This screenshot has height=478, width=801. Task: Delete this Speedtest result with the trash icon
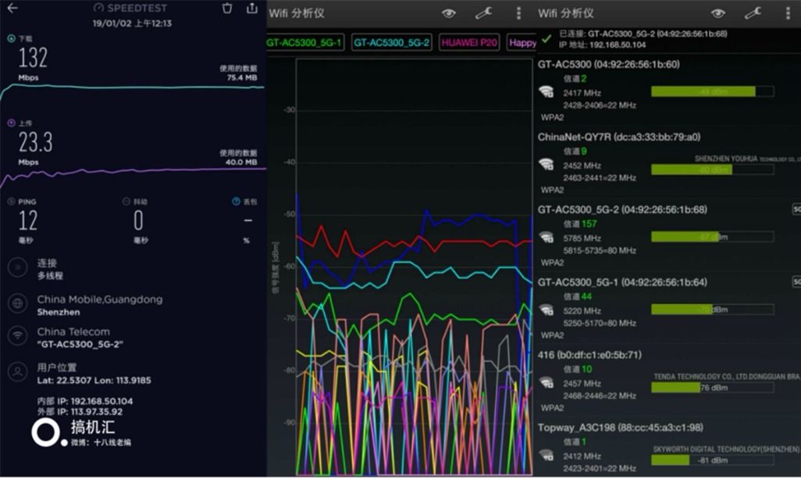pyautogui.click(x=227, y=8)
